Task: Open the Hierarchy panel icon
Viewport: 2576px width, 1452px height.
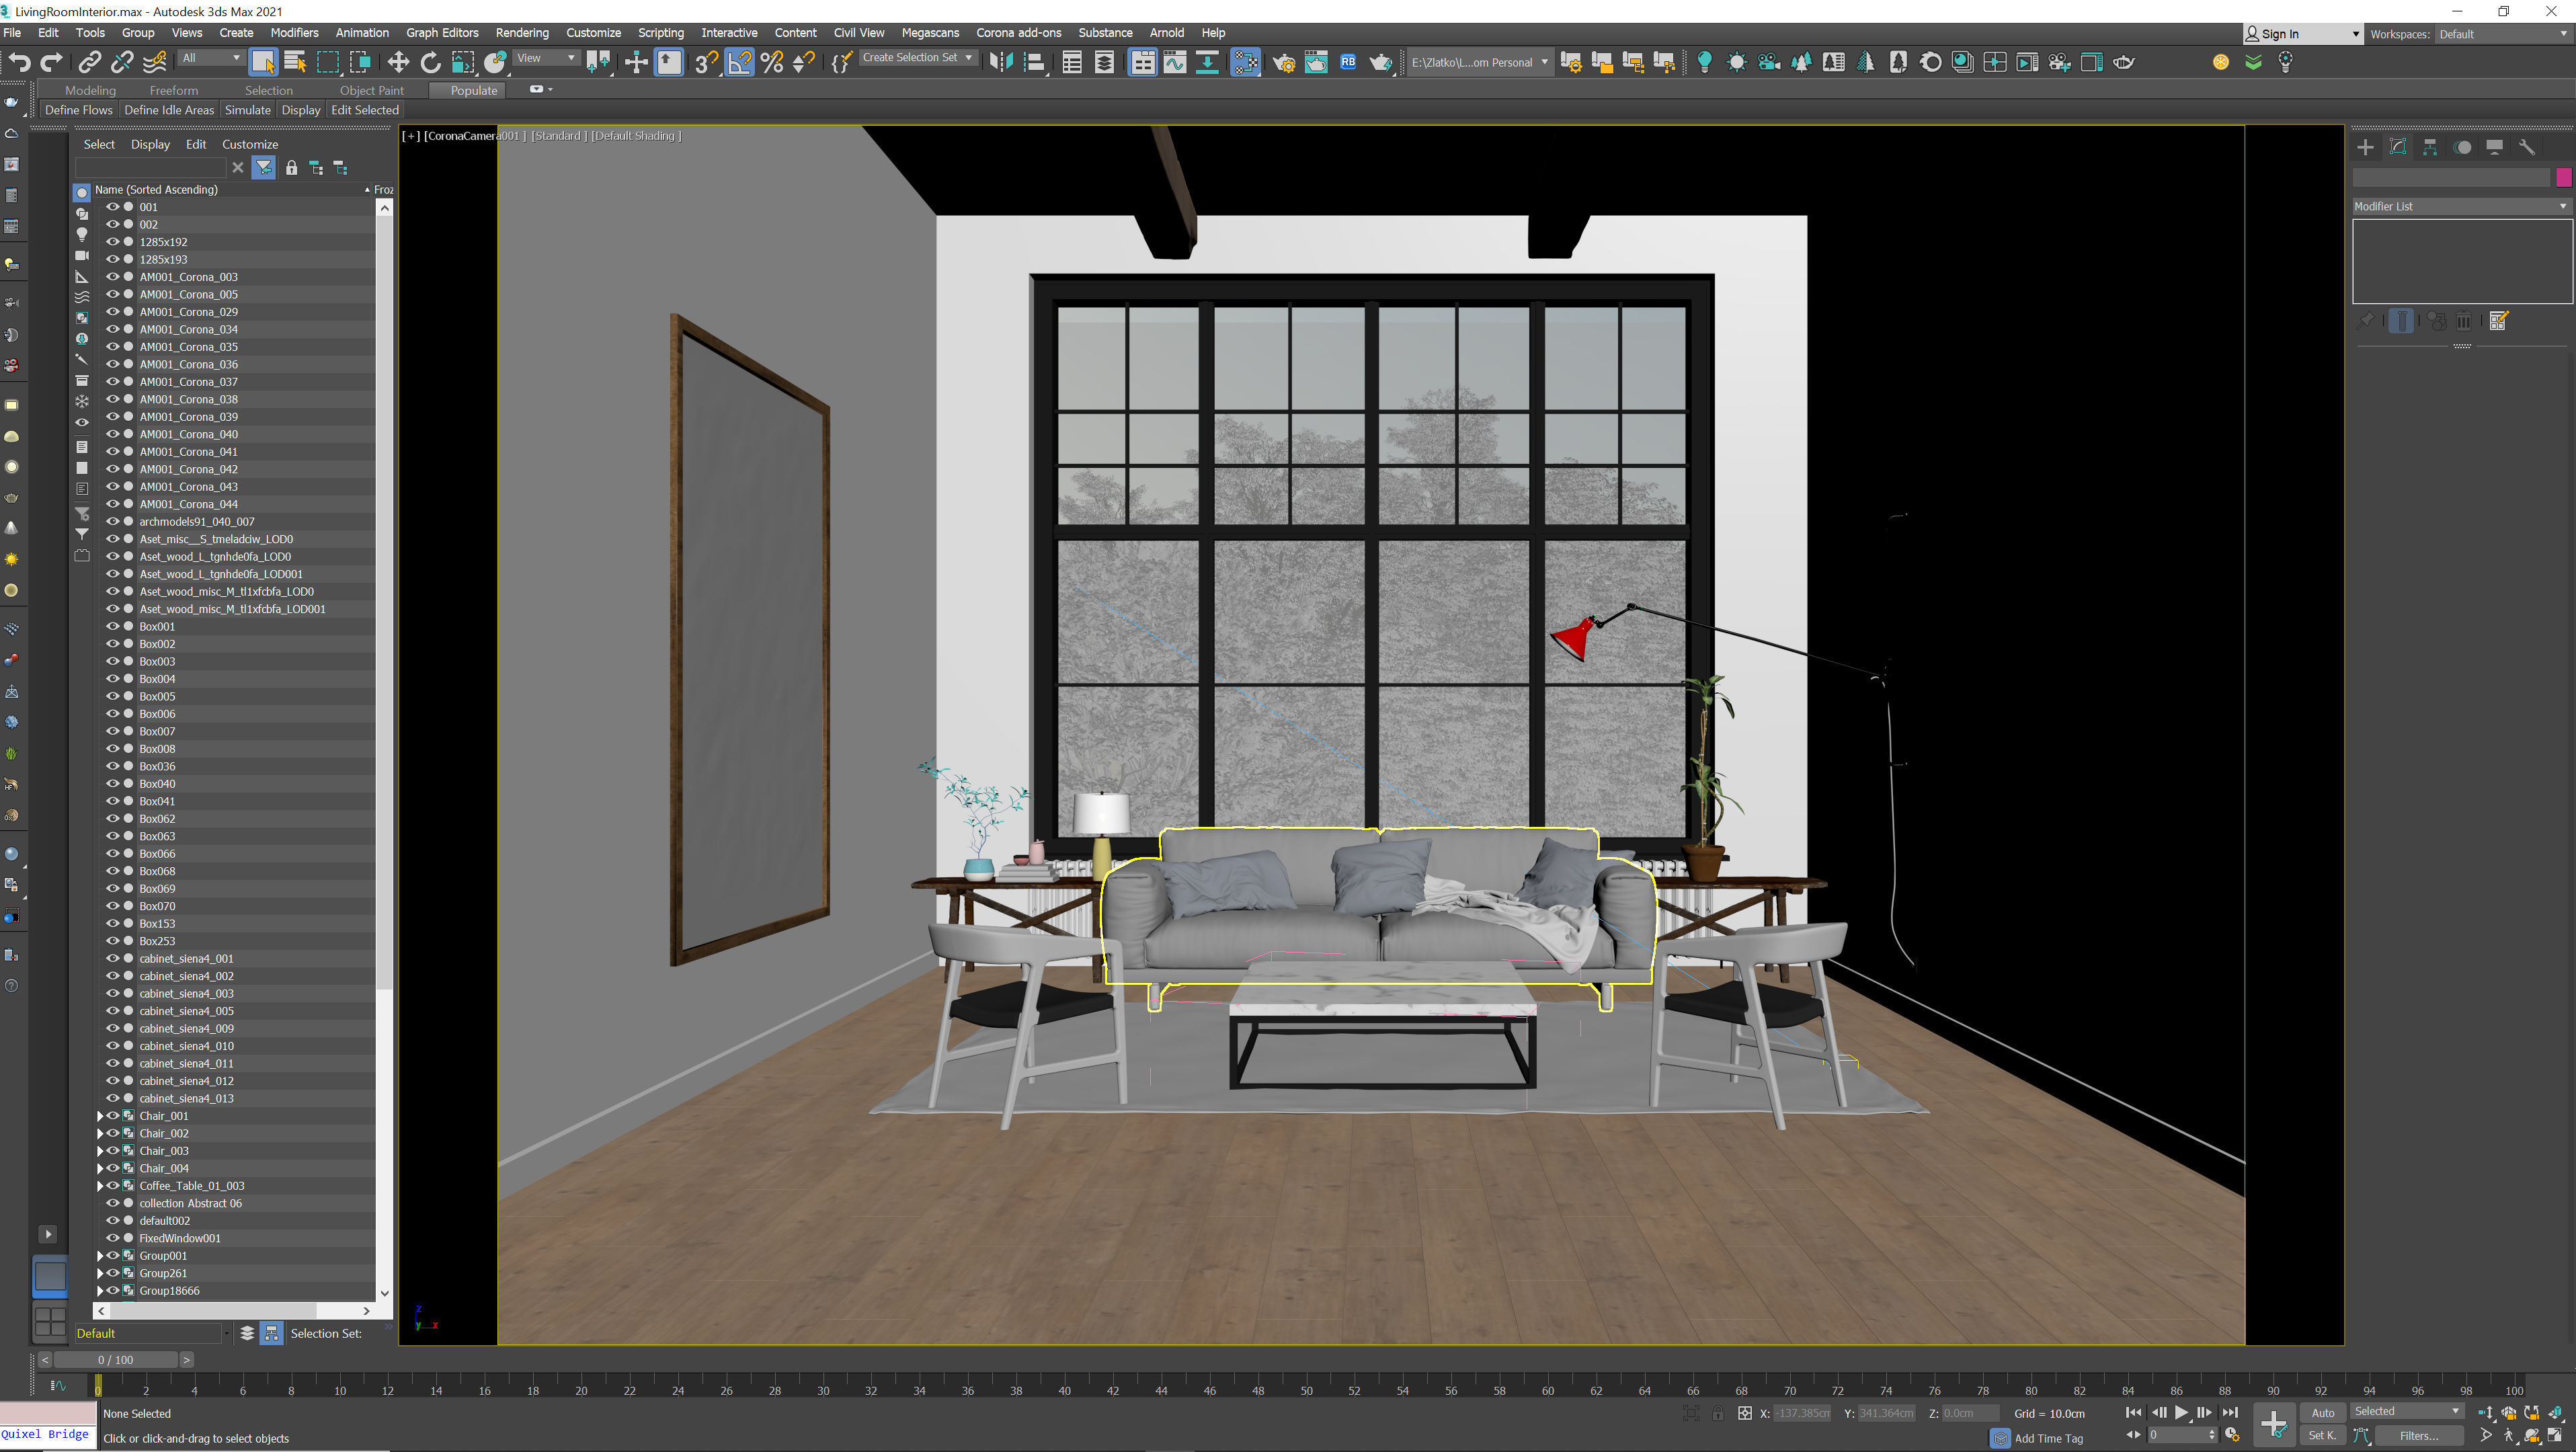Action: (2430, 147)
